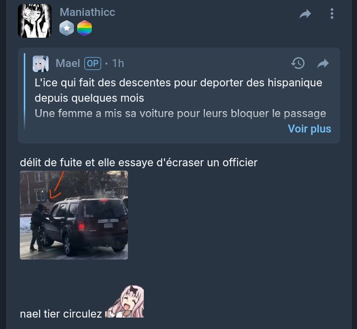Image resolution: width=357 pixels, height=329 pixels.
Task: Click the OP badge next to Mael
Action: tap(93, 64)
